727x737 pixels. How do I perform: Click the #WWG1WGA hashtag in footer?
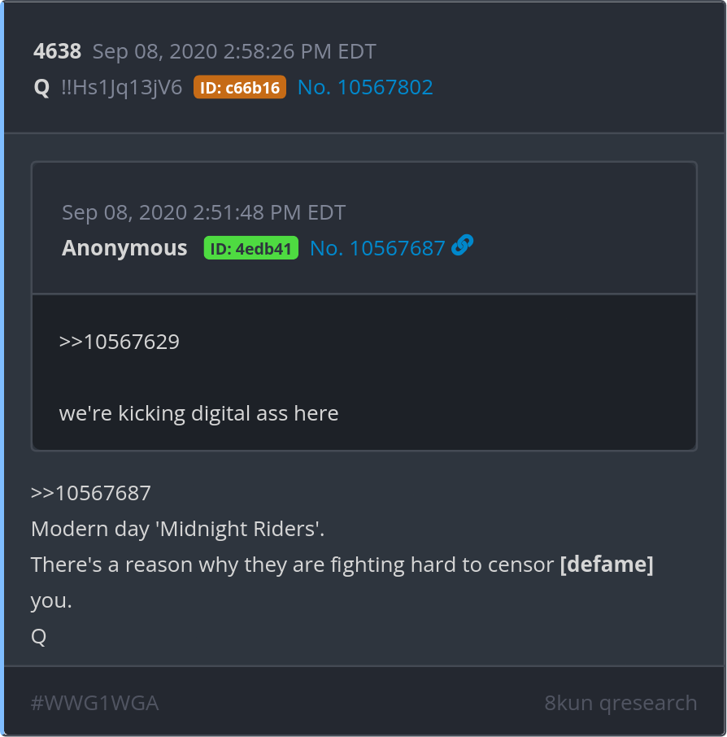(x=94, y=703)
